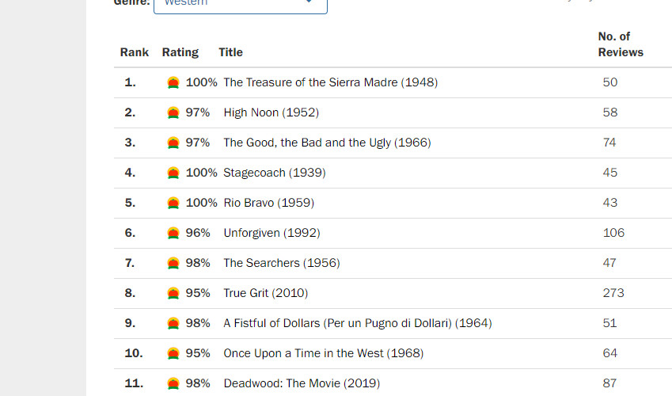Click the tomato icon for The Searchers
The height and width of the screenshot is (396, 672).
(x=173, y=263)
